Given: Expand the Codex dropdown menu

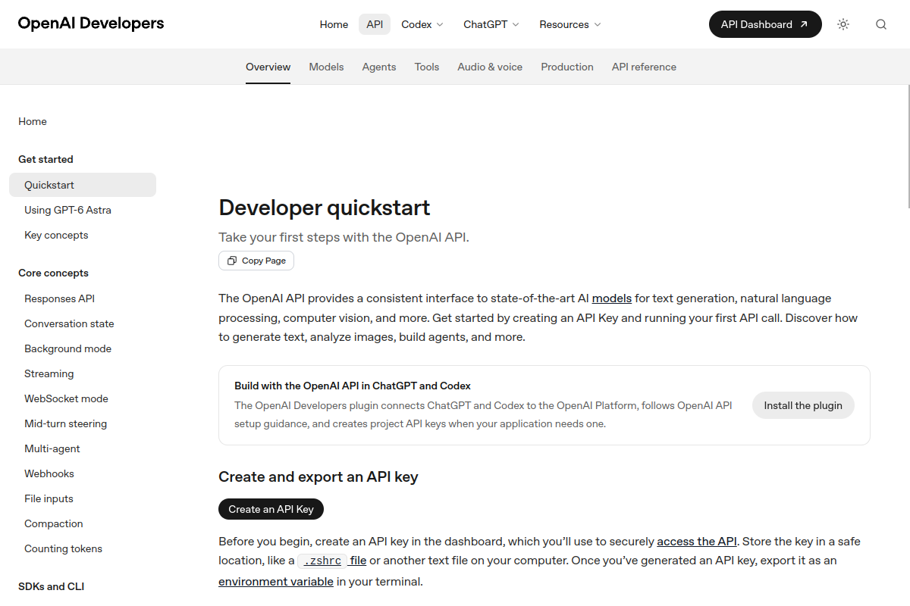Looking at the screenshot, I should click(422, 24).
